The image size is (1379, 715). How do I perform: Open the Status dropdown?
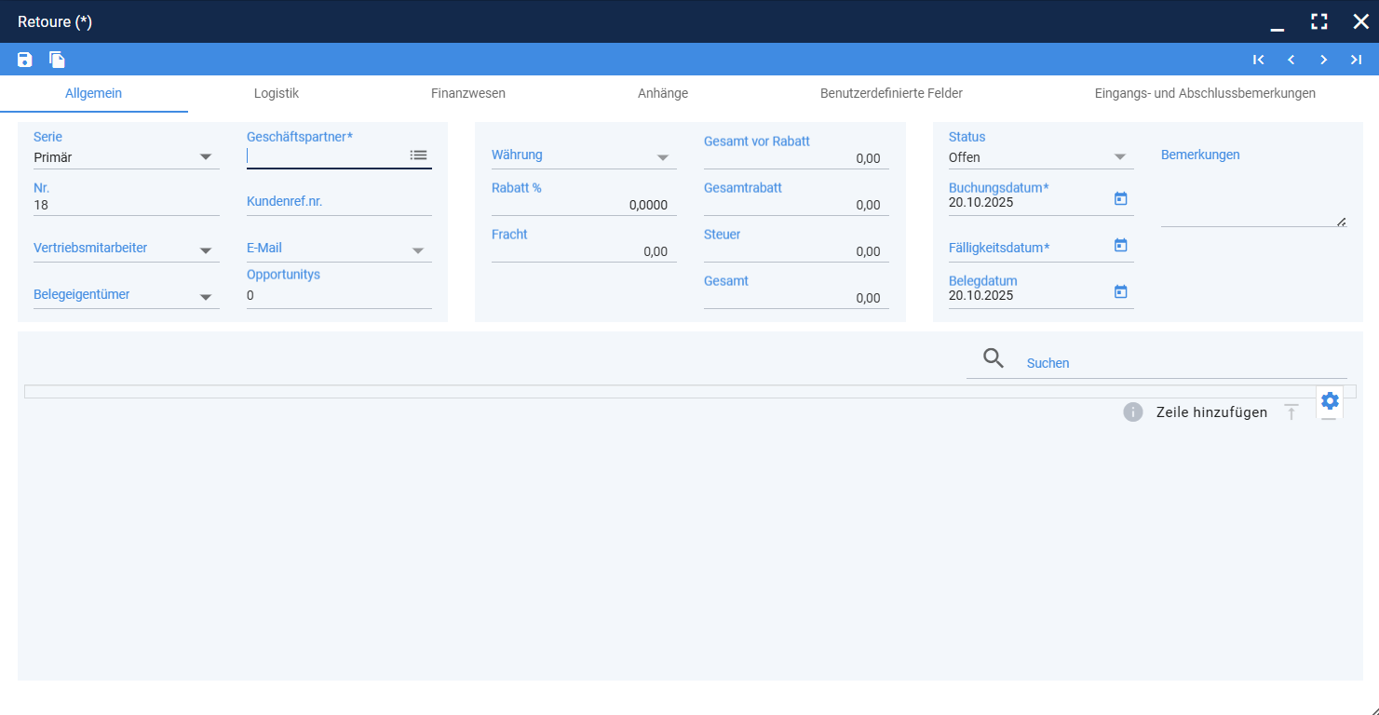(1041, 157)
